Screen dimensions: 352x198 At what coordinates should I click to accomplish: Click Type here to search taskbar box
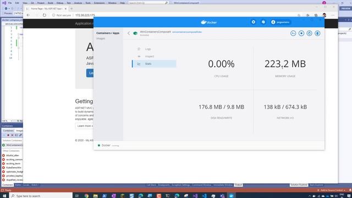pyautogui.click(x=41, y=196)
